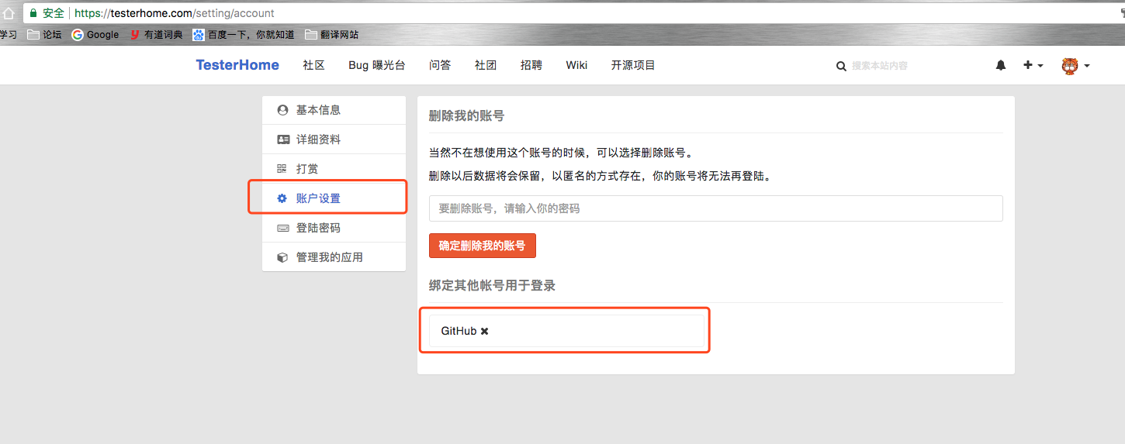The height and width of the screenshot is (444, 1125).
Task: Select 打赏 in settings sidebar
Action: pyautogui.click(x=334, y=169)
